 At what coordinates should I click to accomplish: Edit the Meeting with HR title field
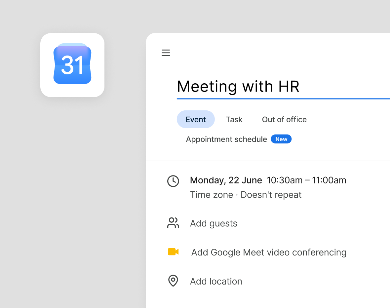(x=283, y=87)
